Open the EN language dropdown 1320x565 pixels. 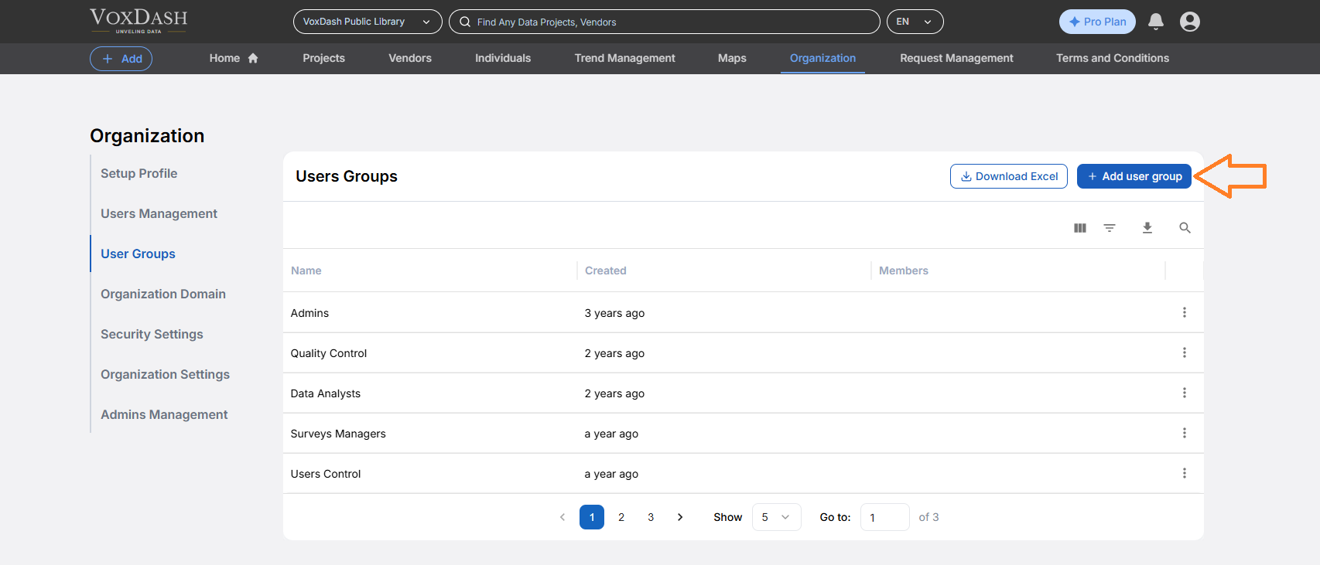coord(915,22)
